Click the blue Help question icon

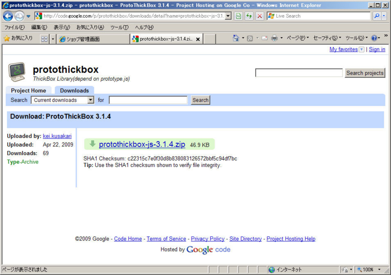tap(374, 38)
